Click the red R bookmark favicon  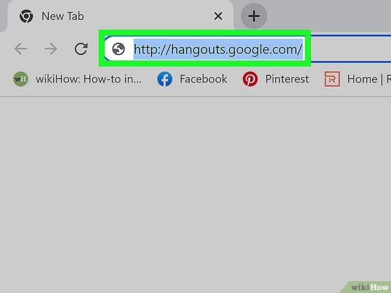click(x=332, y=79)
